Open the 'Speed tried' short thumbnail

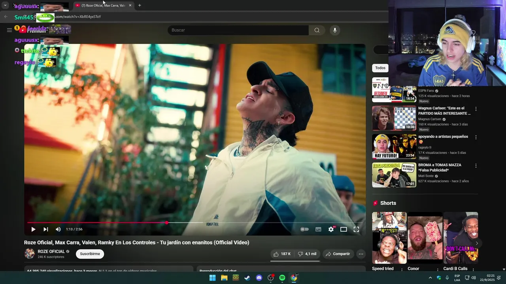[x=389, y=238]
